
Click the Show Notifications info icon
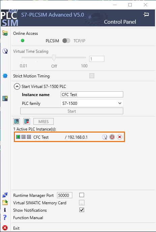5,210
